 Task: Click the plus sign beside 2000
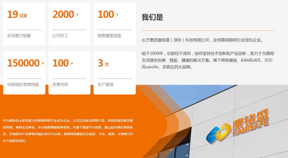coord(77,15)
